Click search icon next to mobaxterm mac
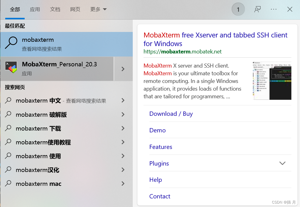 [x=8, y=183]
